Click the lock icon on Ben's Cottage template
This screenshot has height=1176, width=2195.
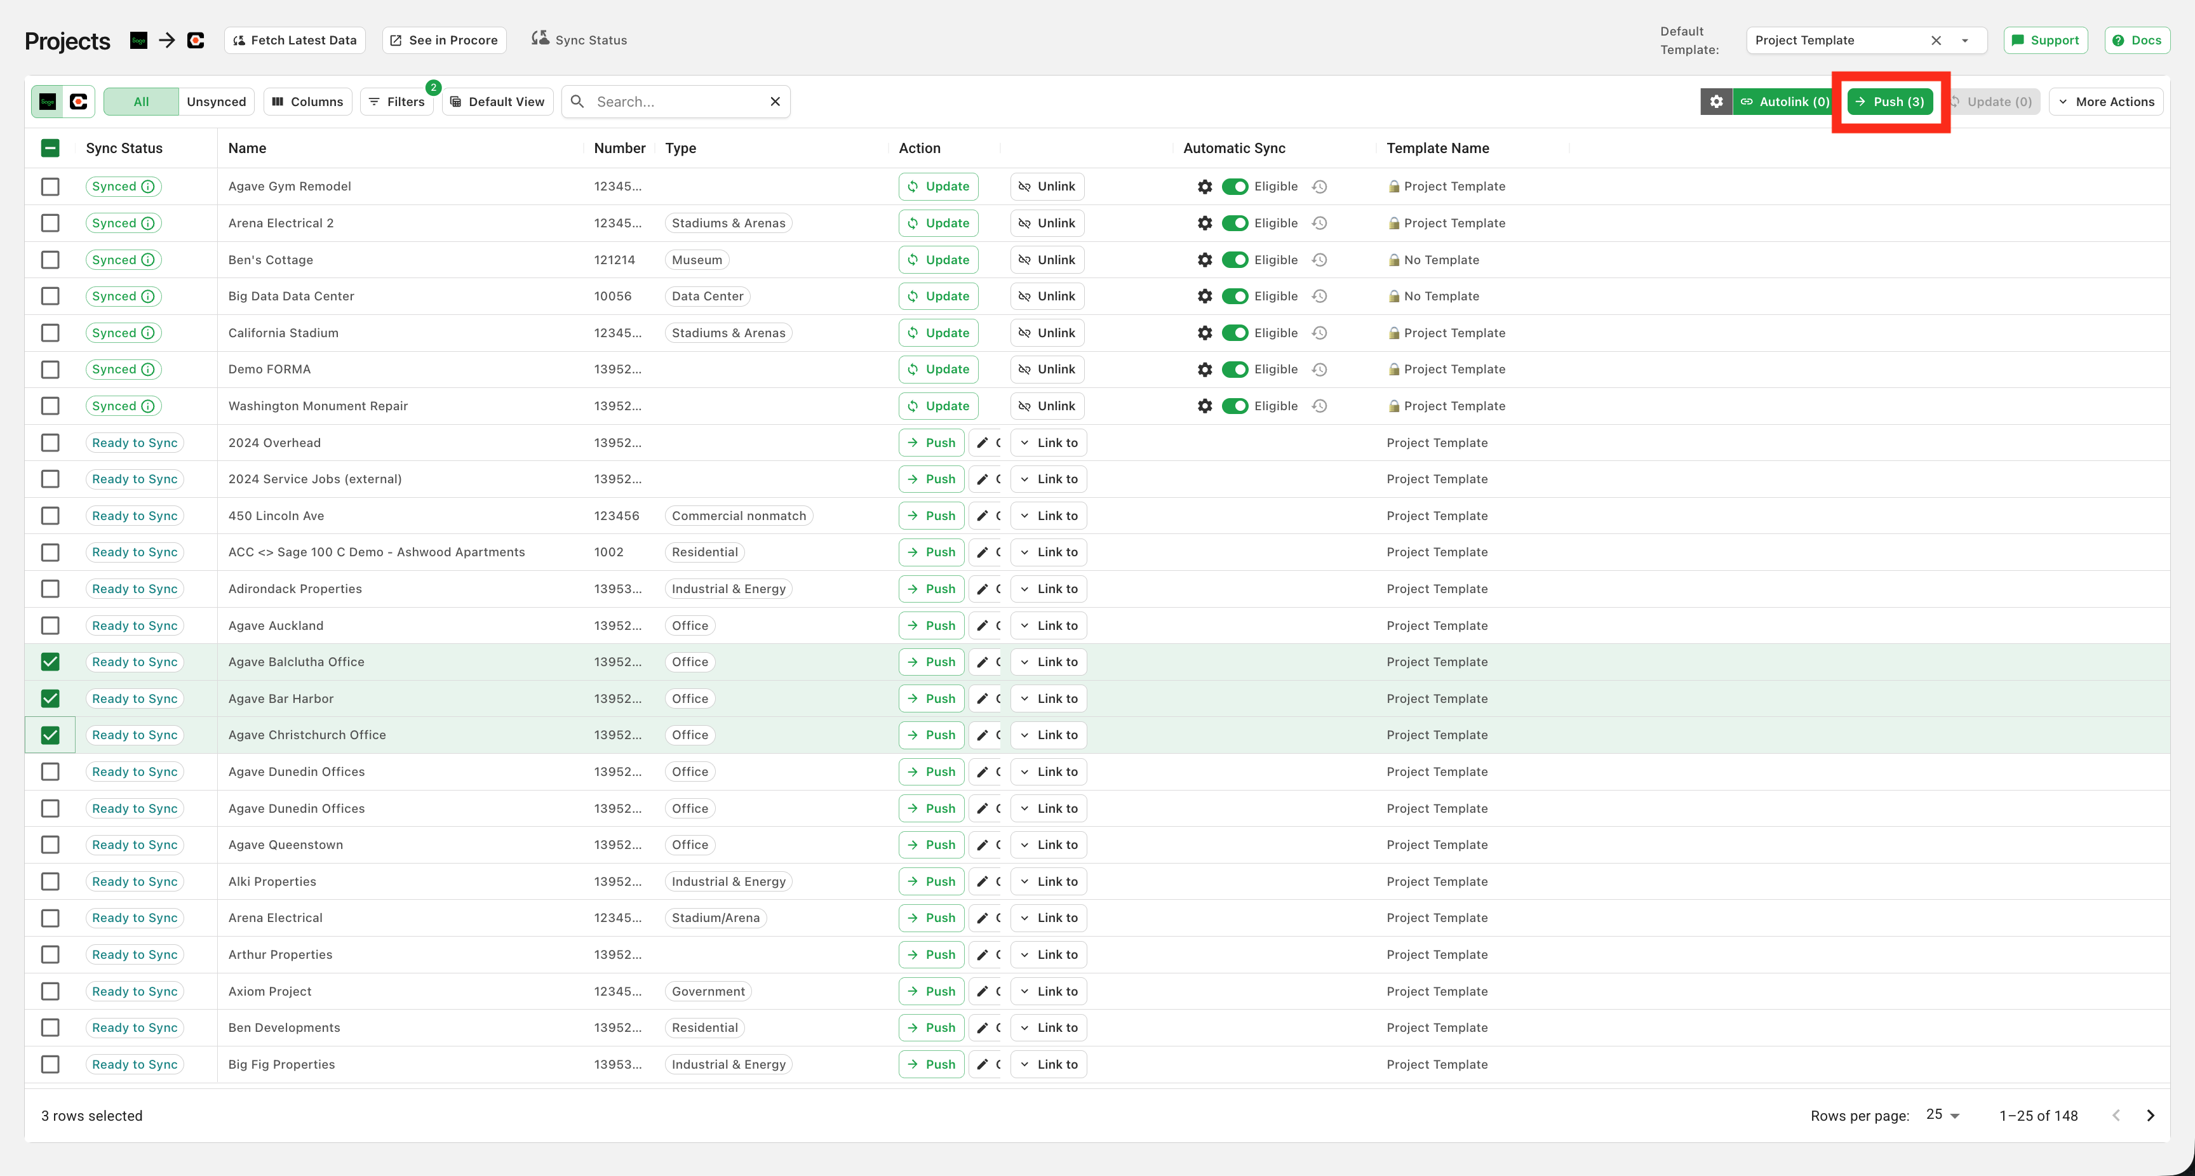(1394, 260)
